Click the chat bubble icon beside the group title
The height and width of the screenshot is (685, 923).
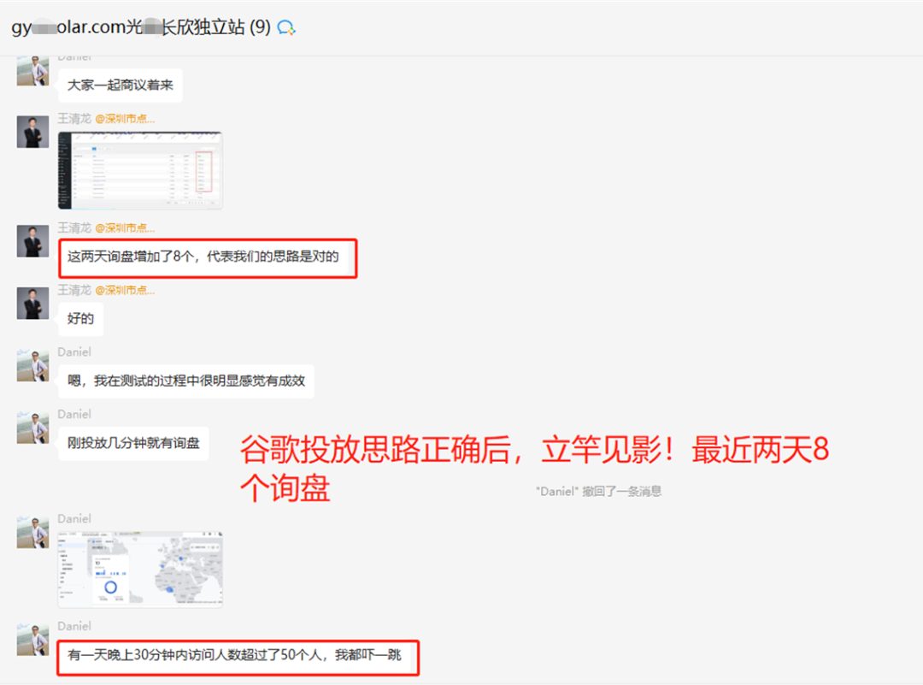287,27
